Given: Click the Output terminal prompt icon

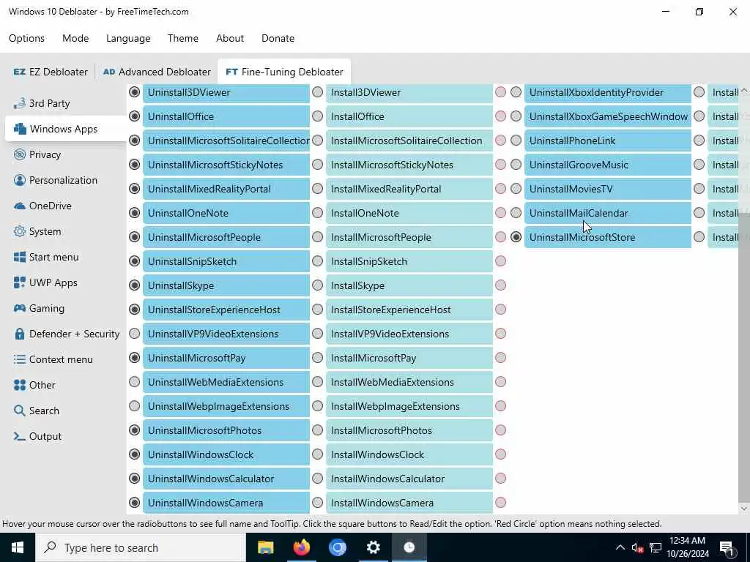Looking at the screenshot, I should [20, 436].
